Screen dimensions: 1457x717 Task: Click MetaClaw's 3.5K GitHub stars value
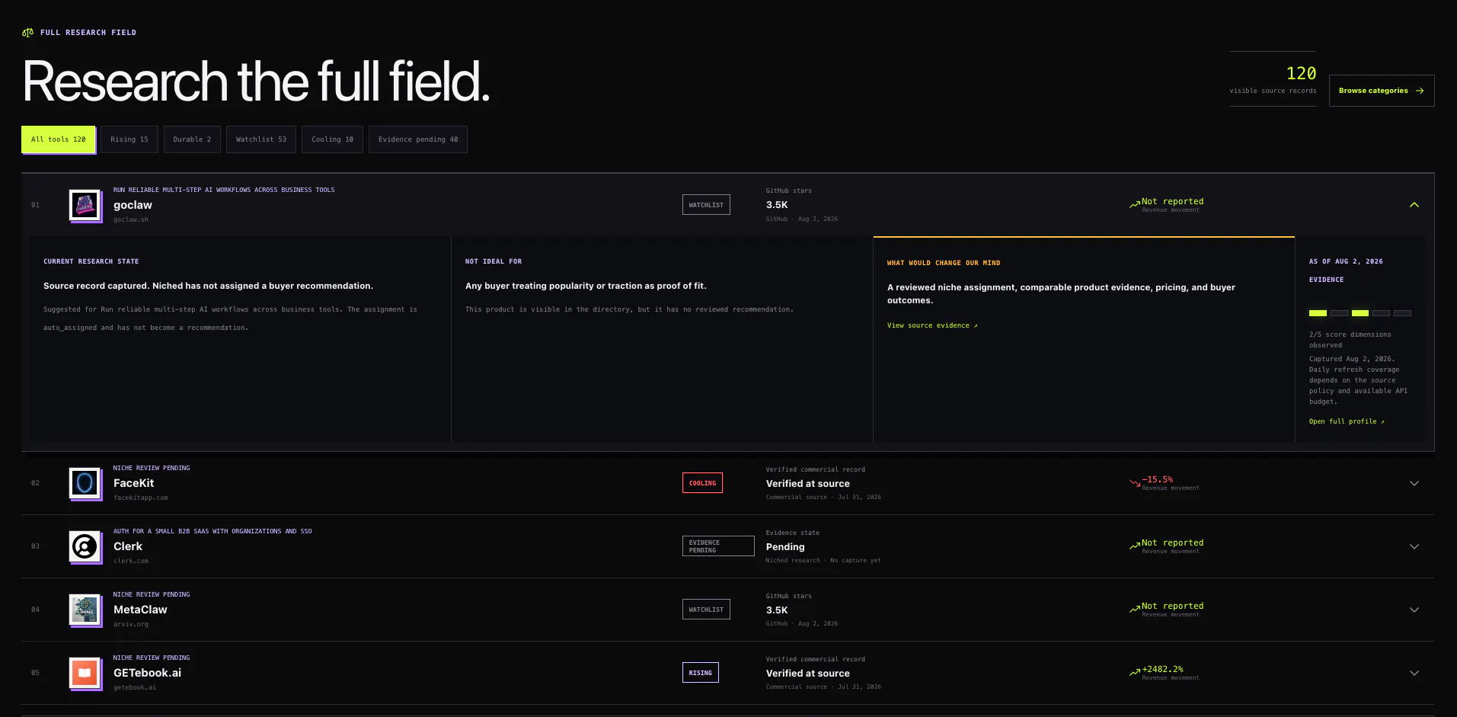coord(777,610)
